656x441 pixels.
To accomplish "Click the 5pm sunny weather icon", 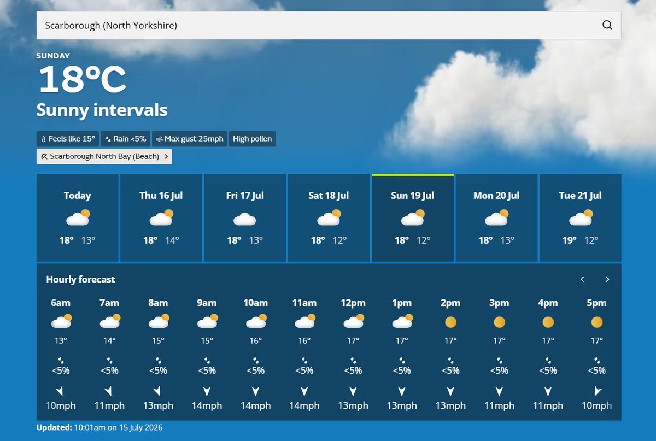I will [597, 322].
